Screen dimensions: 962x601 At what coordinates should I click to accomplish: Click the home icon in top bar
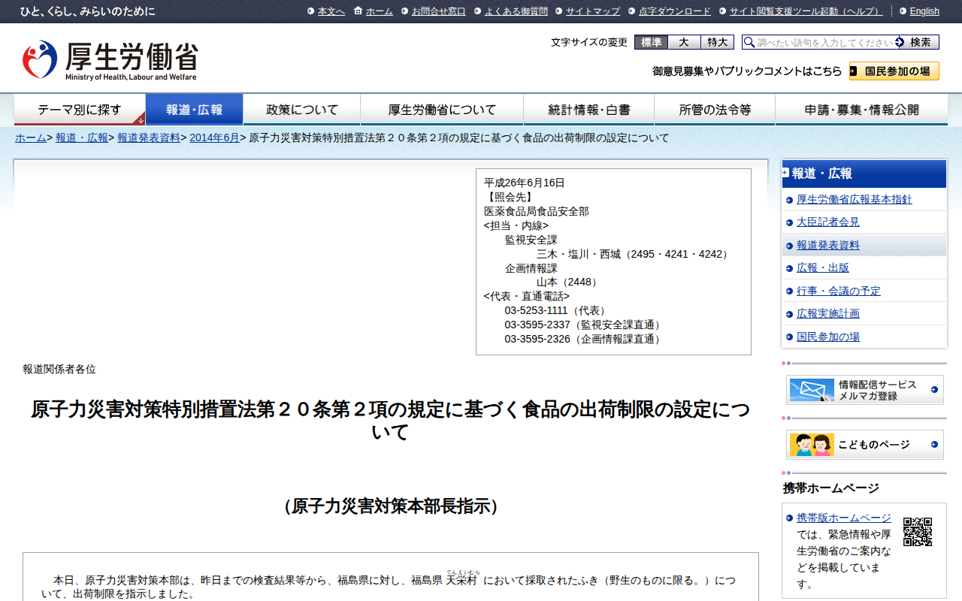coord(358,11)
